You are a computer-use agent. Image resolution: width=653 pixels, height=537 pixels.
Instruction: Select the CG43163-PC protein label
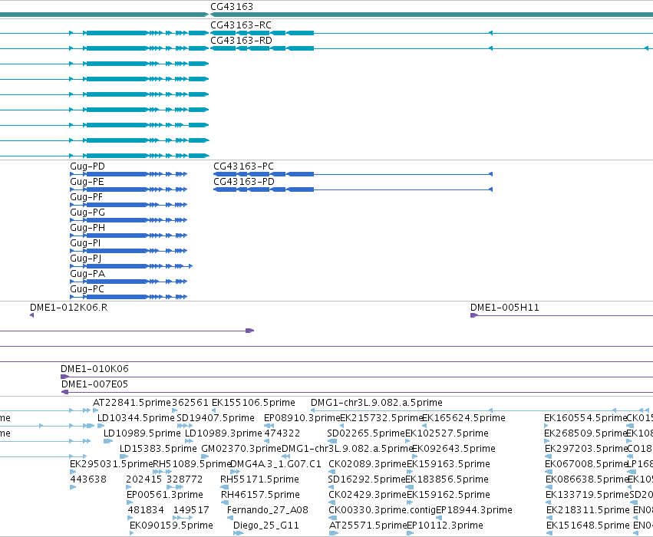pyautogui.click(x=243, y=166)
